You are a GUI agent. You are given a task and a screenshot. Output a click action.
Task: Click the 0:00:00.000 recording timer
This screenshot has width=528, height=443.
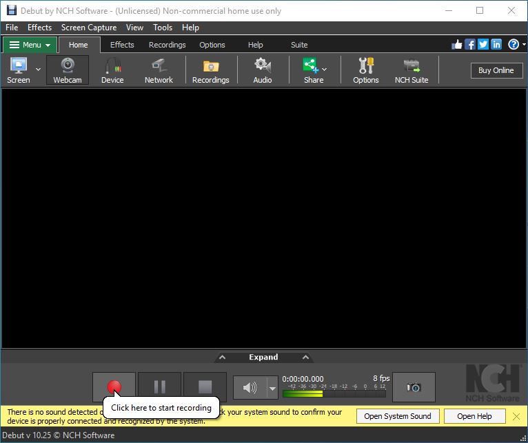point(303,379)
